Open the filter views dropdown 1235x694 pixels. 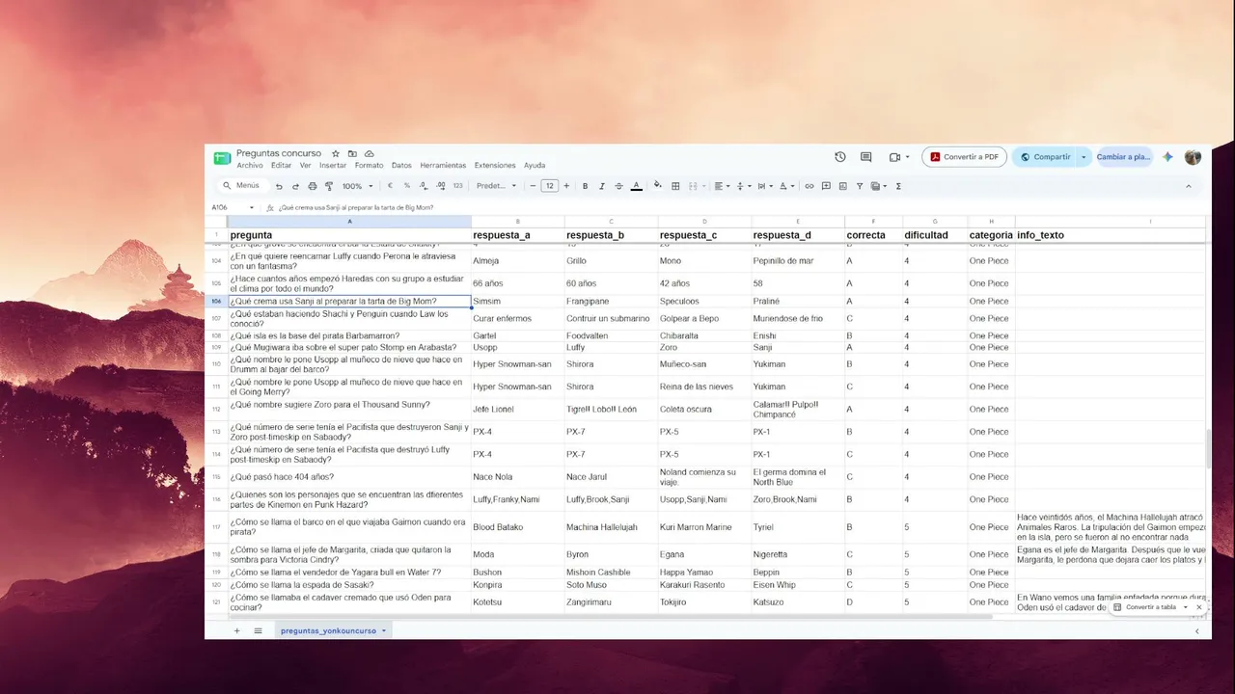click(879, 186)
